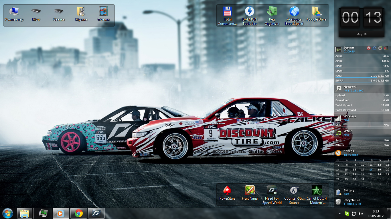
Task: Click the Upload 2 kB row
Action: point(362,96)
